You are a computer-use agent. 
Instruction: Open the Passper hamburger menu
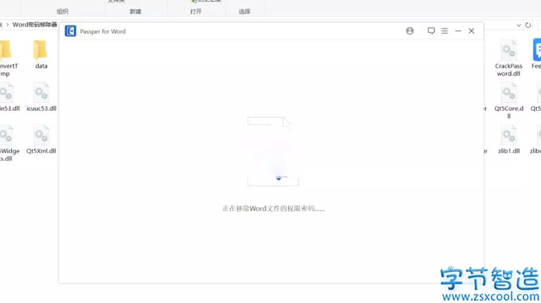[x=444, y=31]
